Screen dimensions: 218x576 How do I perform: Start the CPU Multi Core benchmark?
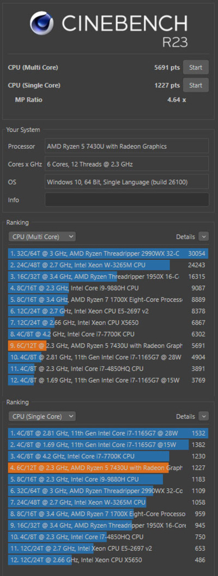[196, 67]
